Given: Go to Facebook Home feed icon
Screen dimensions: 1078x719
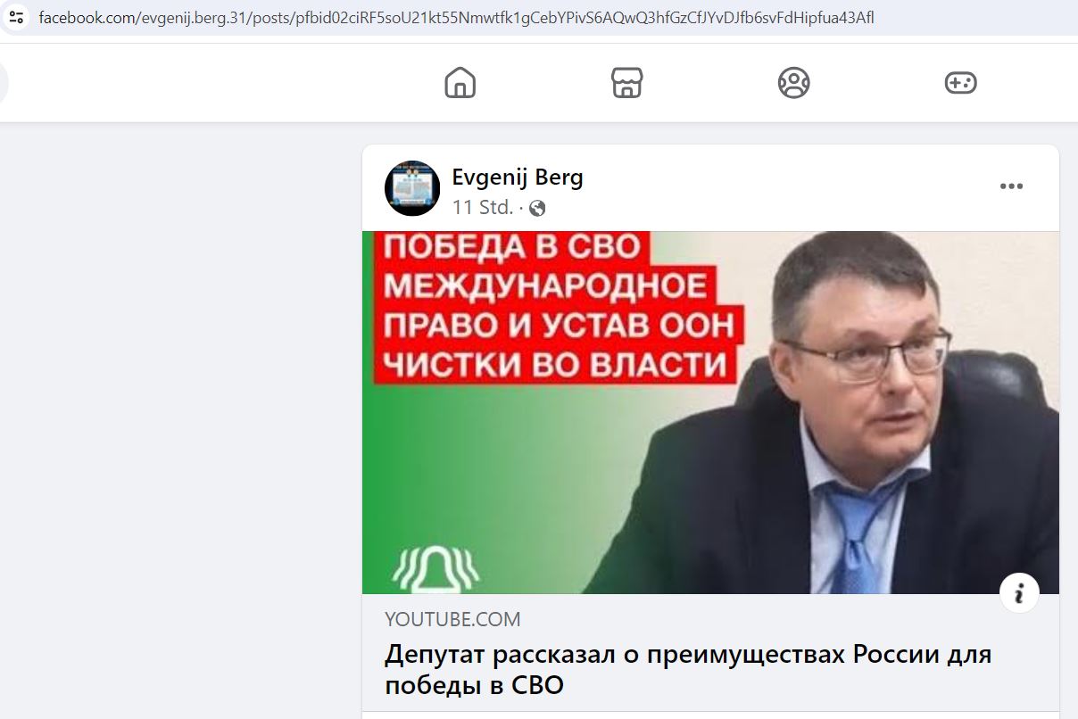Looking at the screenshot, I should (460, 83).
